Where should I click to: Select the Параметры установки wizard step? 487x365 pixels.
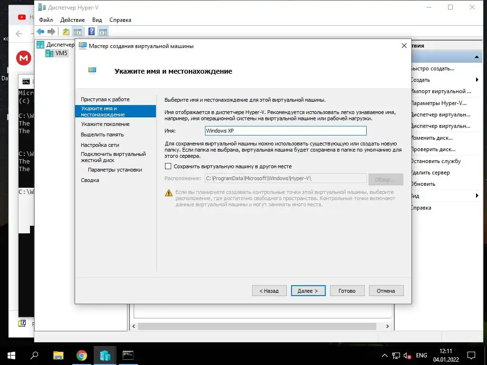point(115,170)
